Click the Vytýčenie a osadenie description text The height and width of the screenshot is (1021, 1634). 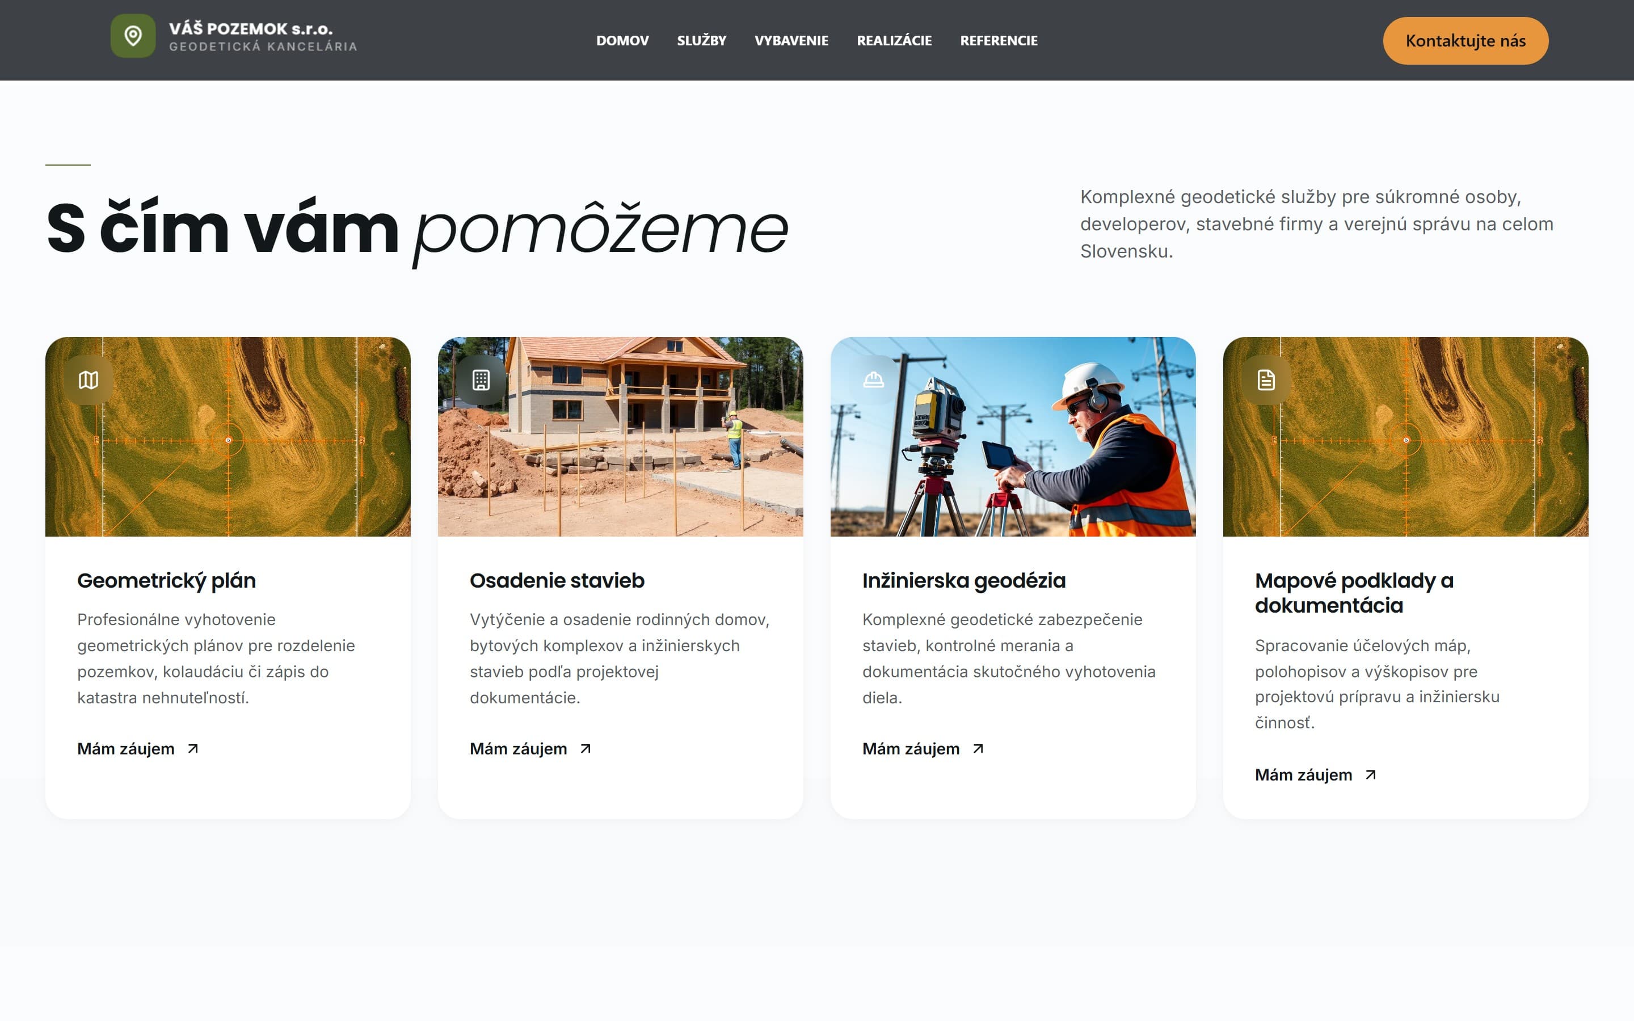click(620, 659)
